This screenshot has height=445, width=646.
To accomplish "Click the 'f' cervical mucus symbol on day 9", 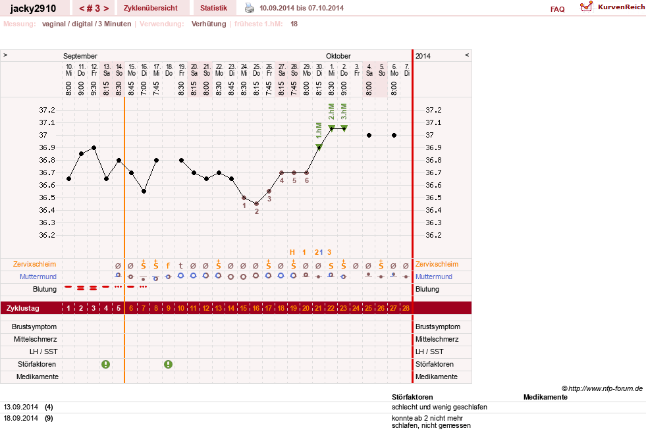I will point(168,266).
